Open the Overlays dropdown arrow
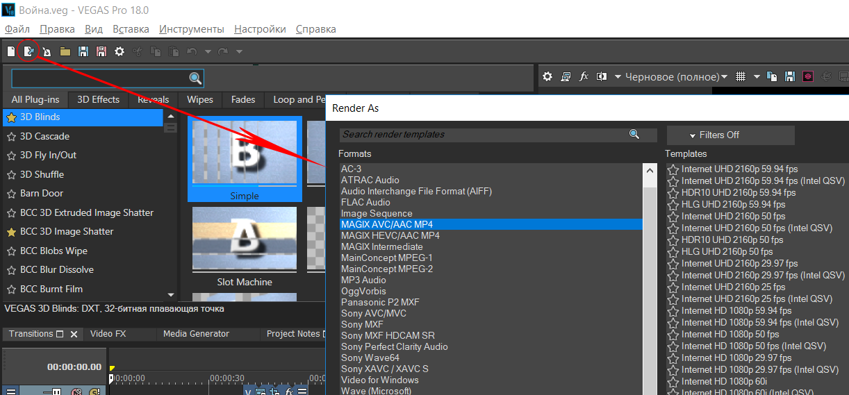Screen dimensions: 849x395 (757, 76)
